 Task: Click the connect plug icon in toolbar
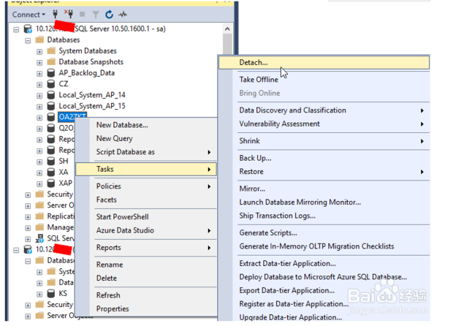click(x=56, y=14)
